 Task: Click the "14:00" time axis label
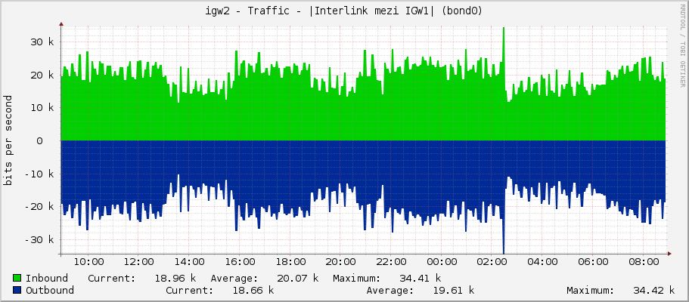click(189, 262)
